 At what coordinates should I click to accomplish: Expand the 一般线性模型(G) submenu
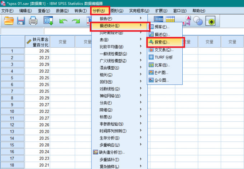[x=119, y=54]
